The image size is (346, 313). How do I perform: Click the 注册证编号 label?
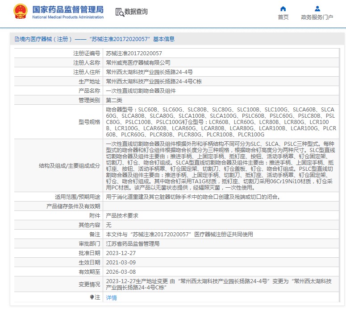point(87,54)
